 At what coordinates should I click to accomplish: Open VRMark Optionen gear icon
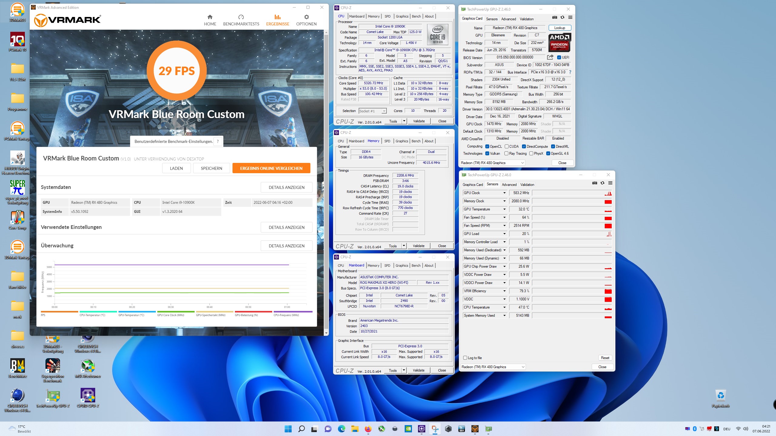(306, 17)
